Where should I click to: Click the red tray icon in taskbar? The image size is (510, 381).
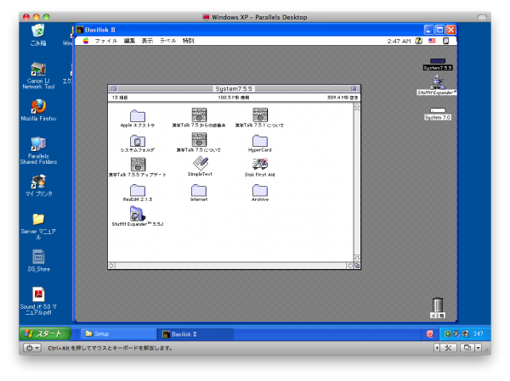429,333
